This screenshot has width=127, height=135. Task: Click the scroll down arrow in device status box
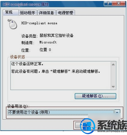click(x=113, y=87)
